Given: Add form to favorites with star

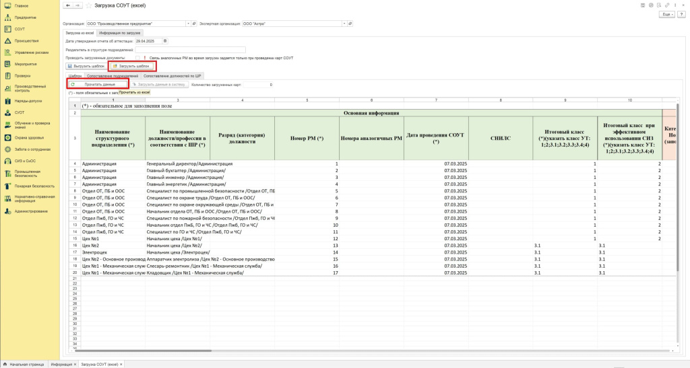Looking at the screenshot, I should click(x=89, y=5).
